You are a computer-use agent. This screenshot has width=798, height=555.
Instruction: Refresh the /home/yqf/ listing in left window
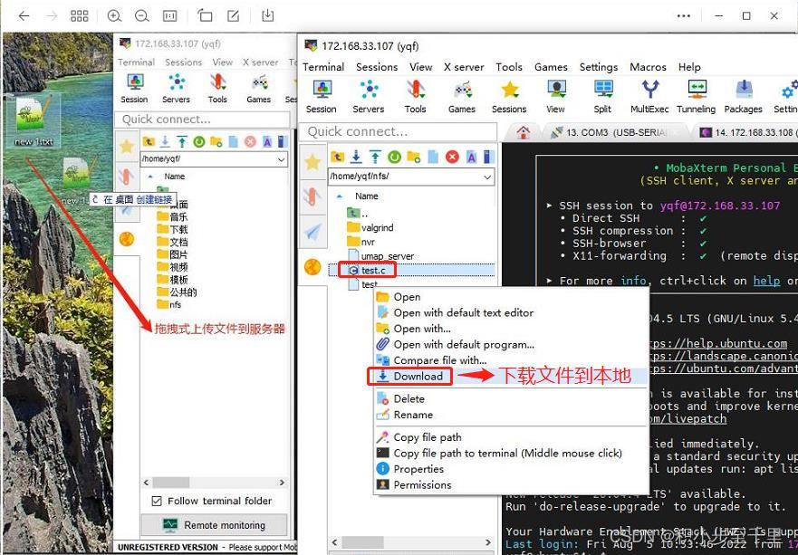pyautogui.click(x=199, y=141)
